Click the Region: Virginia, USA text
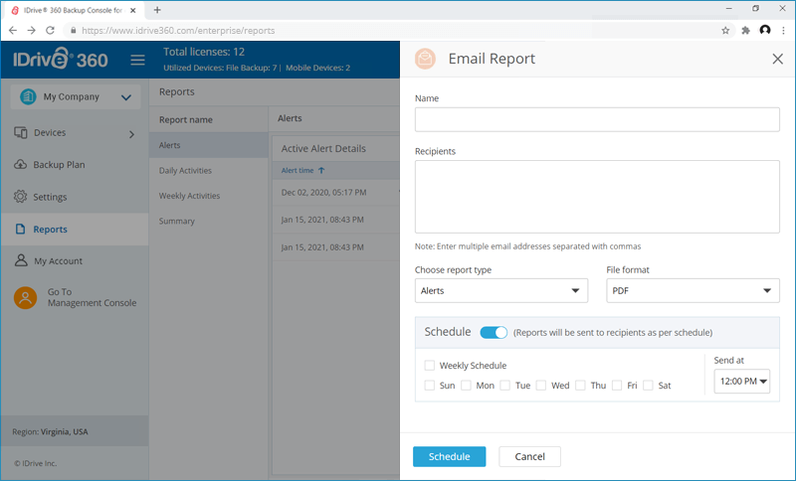Screen dimensions: 796x481 point(51,432)
